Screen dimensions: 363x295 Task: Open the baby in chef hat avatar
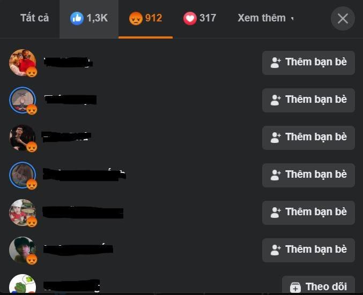coord(23,213)
